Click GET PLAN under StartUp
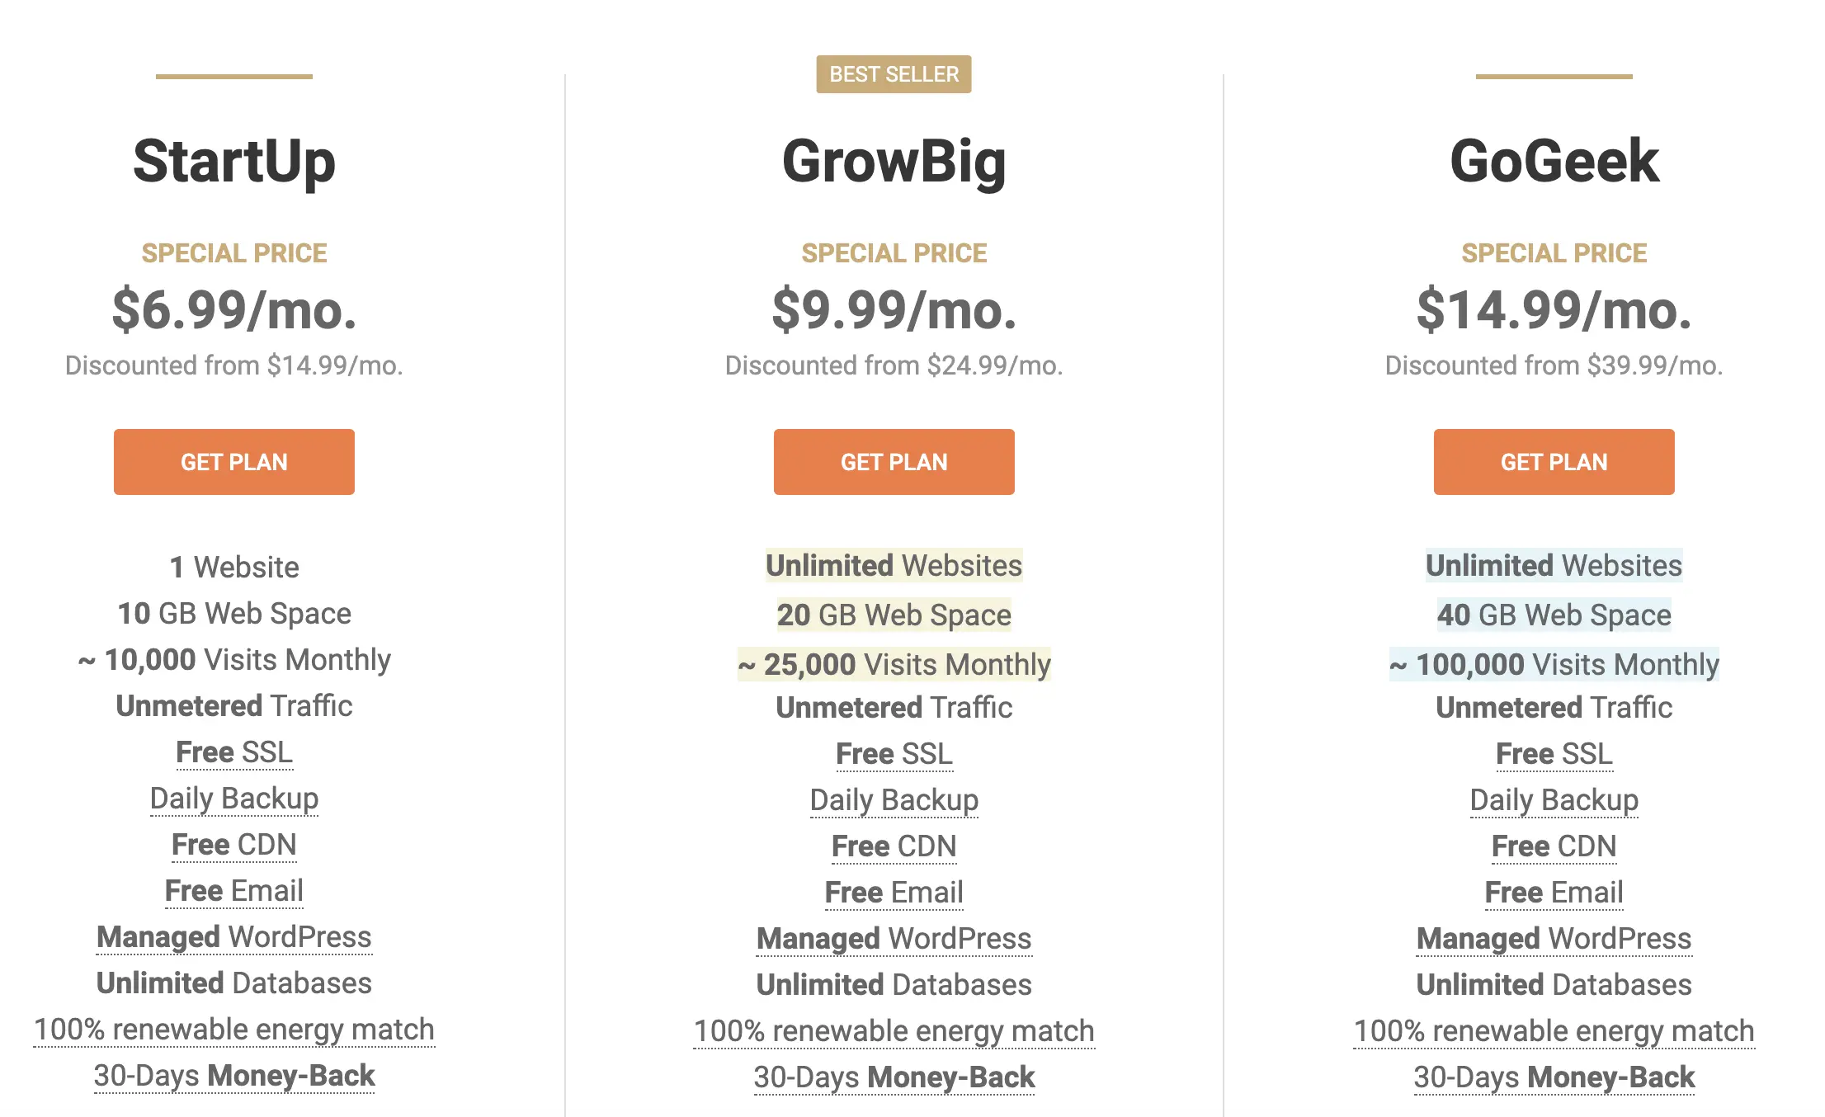The height and width of the screenshot is (1117, 1825). coord(234,462)
